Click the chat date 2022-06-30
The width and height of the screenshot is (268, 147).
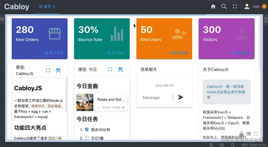(x=164, y=85)
